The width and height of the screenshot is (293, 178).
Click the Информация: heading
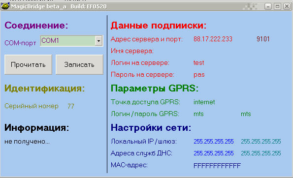point(37,128)
